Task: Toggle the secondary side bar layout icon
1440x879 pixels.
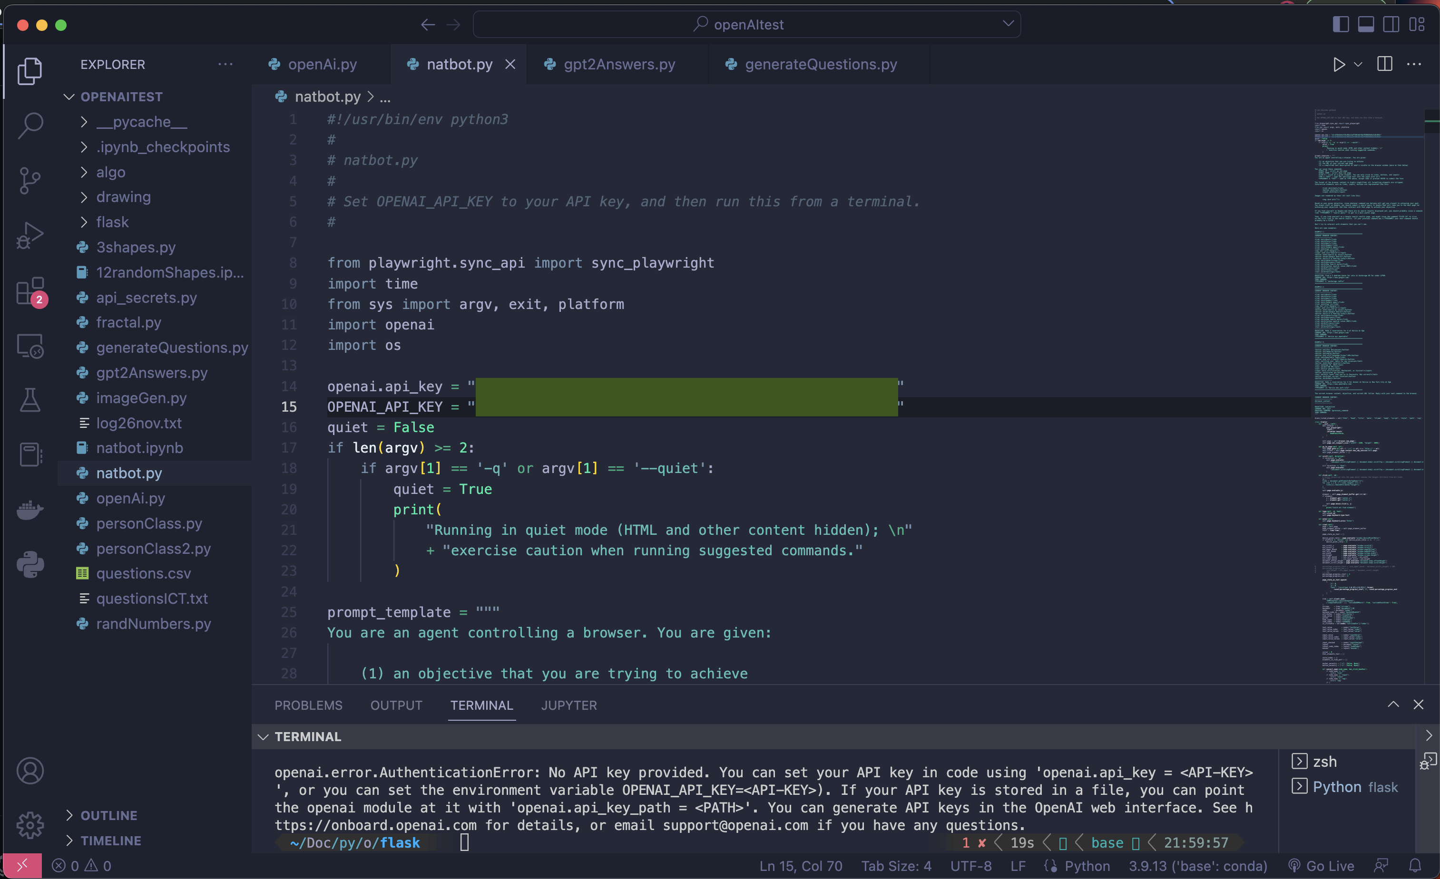Action: (x=1391, y=25)
